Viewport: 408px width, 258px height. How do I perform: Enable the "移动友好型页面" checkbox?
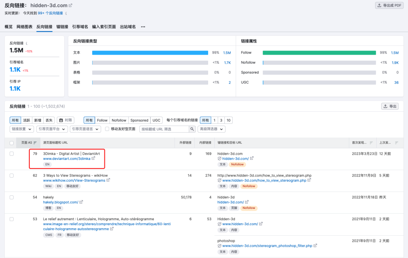click(107, 129)
